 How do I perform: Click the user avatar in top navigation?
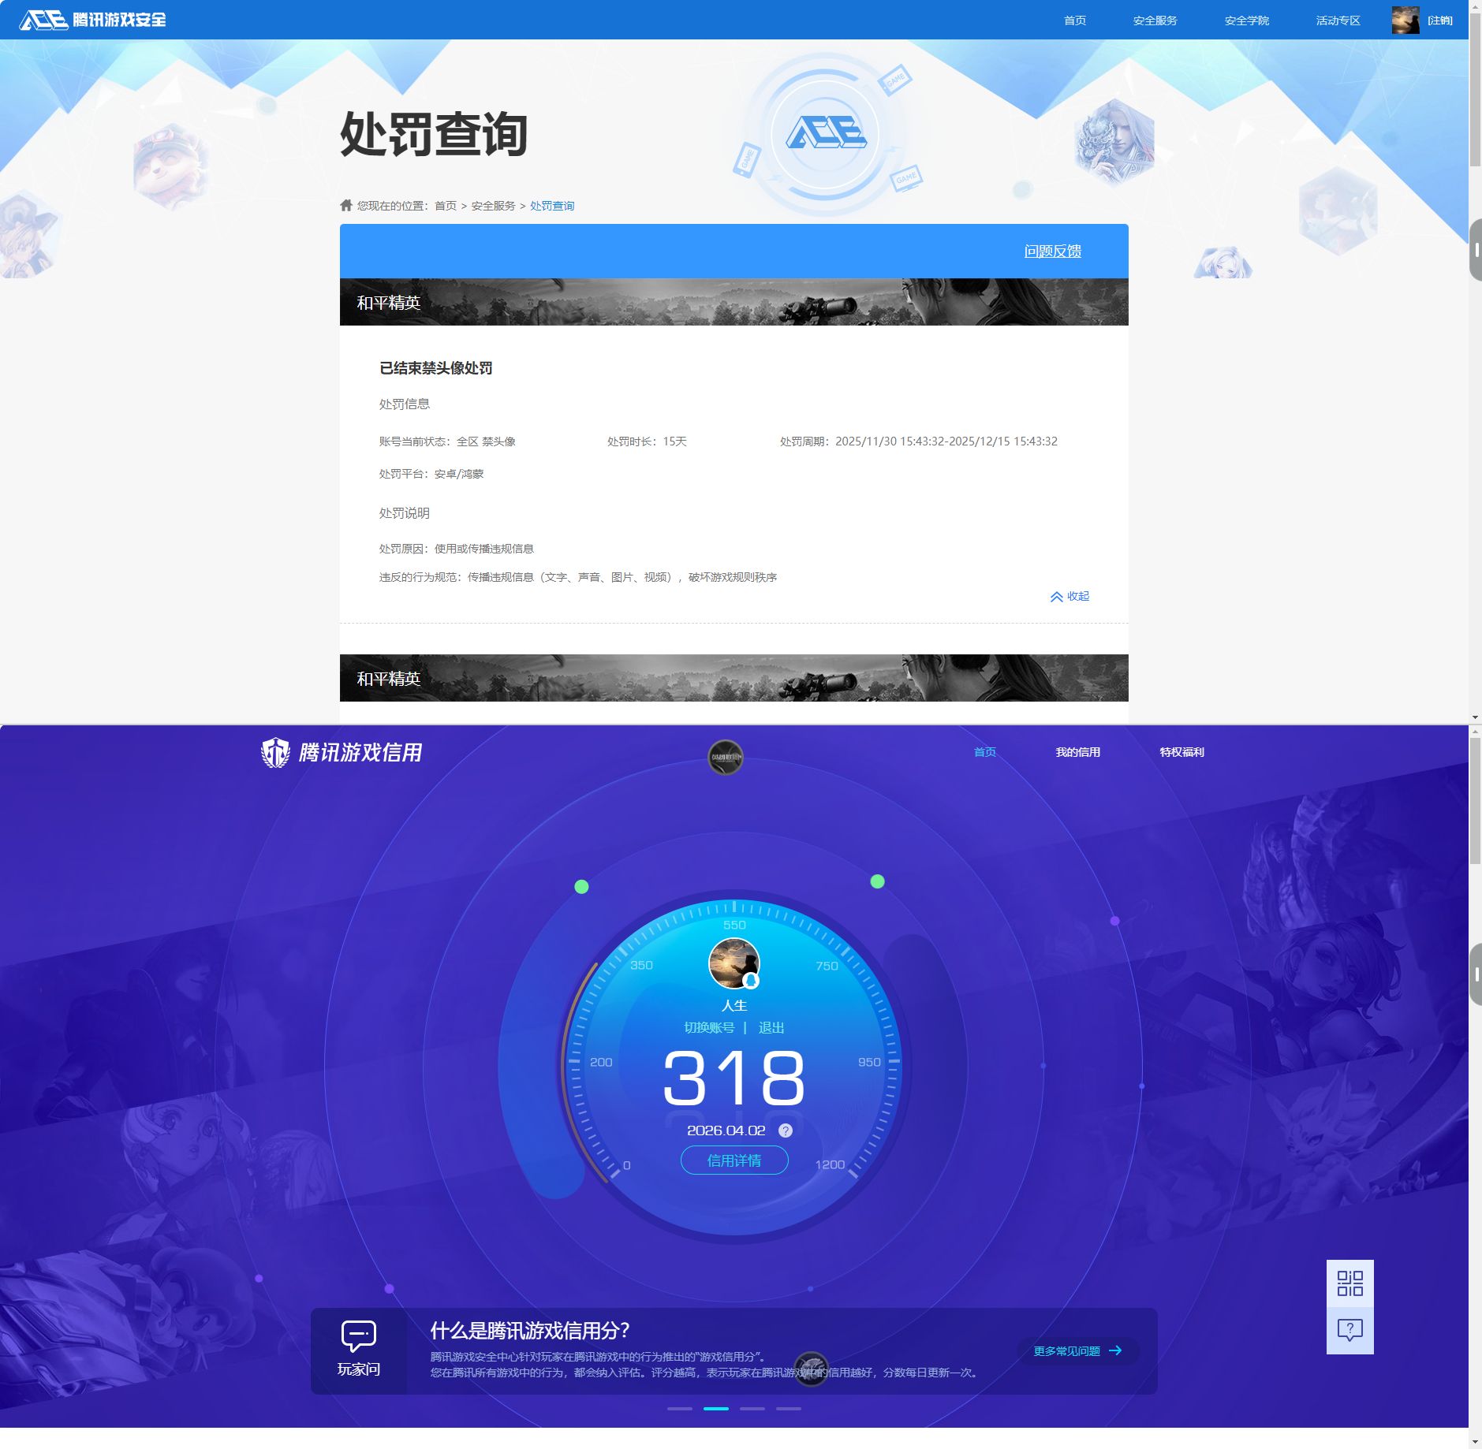[x=1405, y=19]
